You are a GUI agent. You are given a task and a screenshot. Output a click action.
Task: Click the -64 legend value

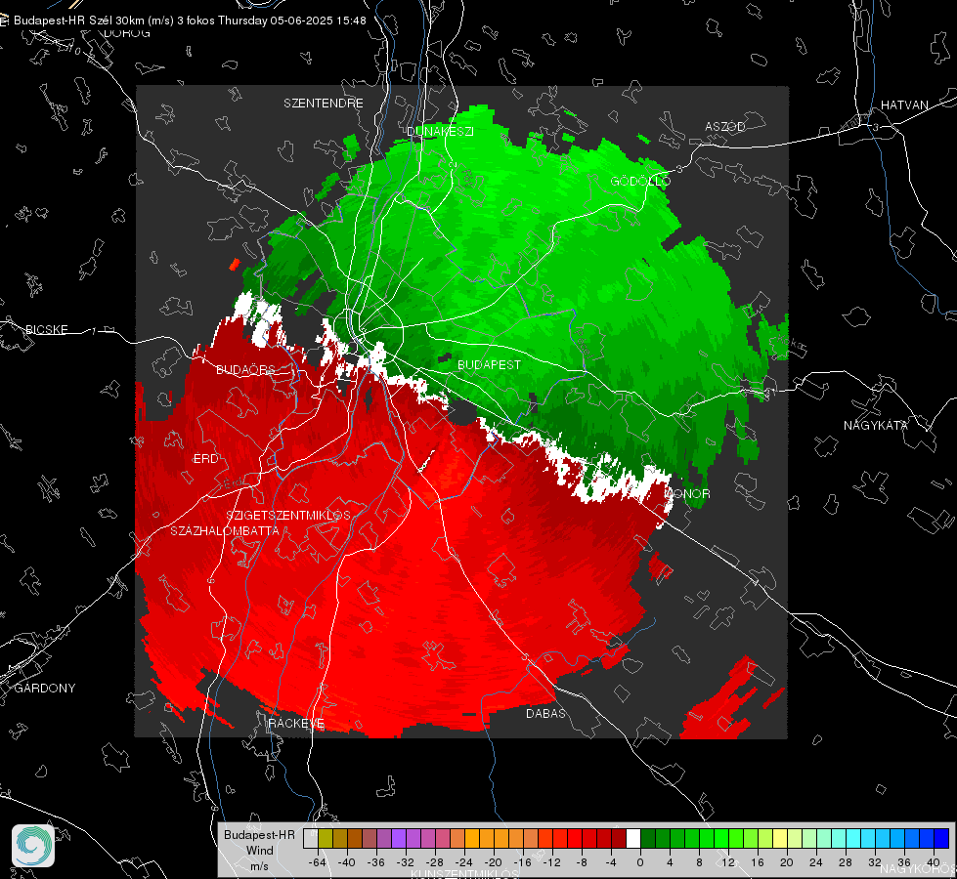point(318,862)
